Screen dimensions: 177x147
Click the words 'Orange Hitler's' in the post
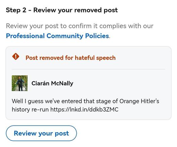point(139,101)
